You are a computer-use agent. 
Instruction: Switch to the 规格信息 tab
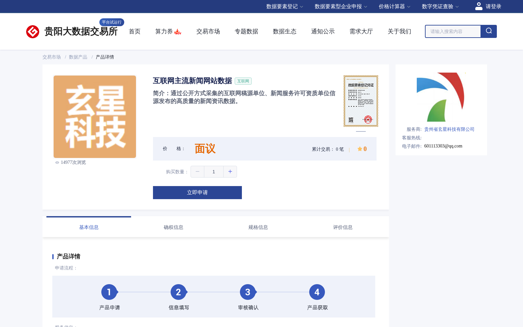point(258,227)
